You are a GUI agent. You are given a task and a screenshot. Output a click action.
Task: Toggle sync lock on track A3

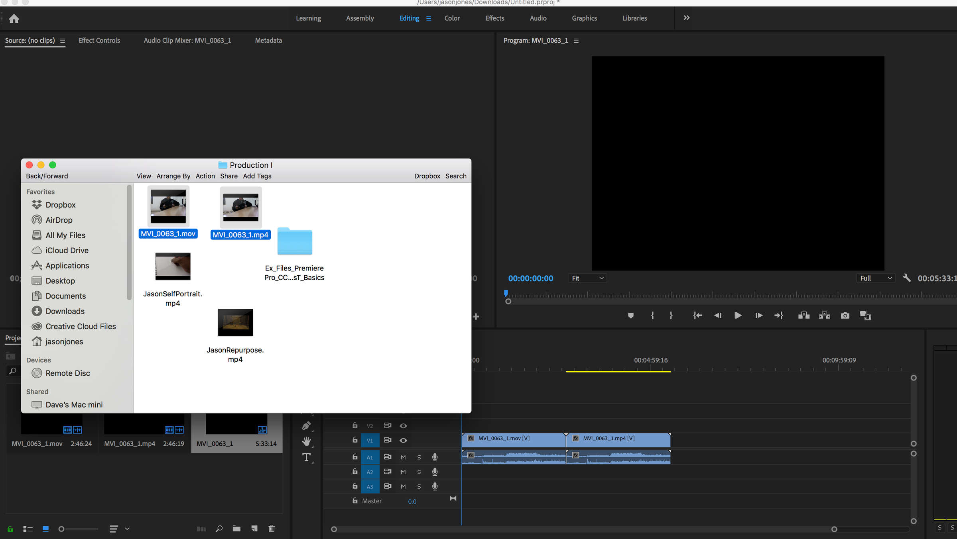pyautogui.click(x=387, y=486)
